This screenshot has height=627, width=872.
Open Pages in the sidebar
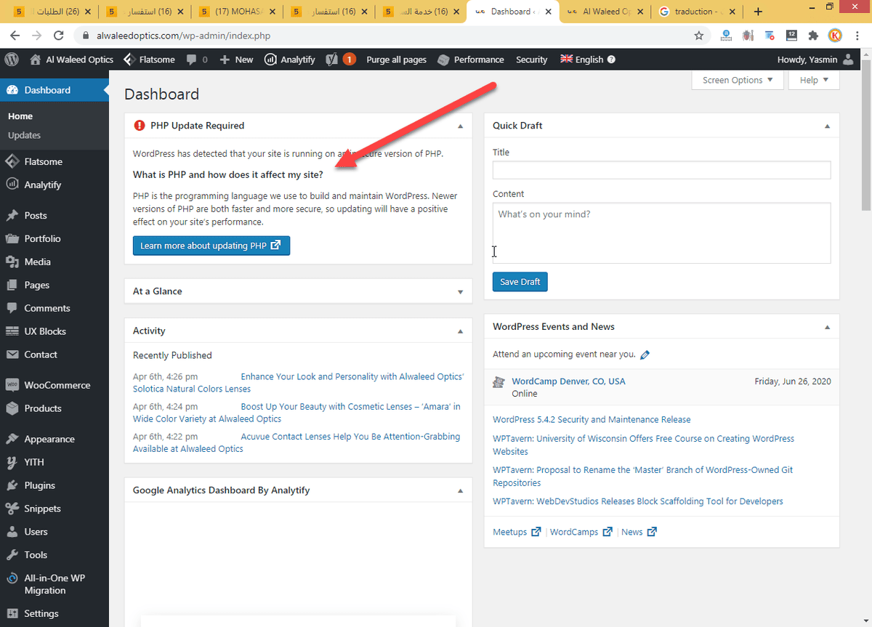tap(54, 285)
